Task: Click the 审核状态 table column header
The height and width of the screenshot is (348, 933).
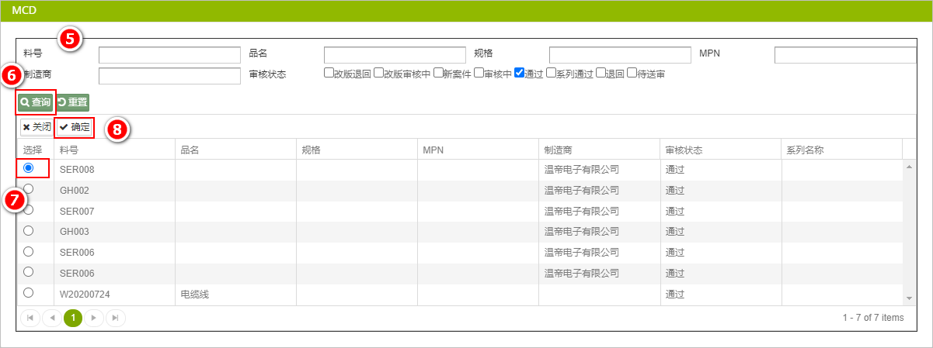Action: click(720, 150)
